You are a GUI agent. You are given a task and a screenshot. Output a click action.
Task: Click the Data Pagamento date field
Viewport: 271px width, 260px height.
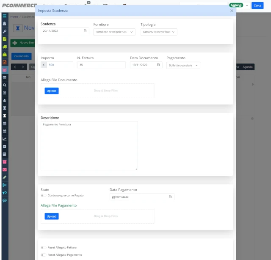coord(142,197)
